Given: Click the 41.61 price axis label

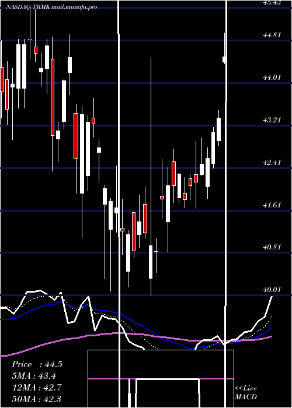Looking at the screenshot, I should 272,205.
